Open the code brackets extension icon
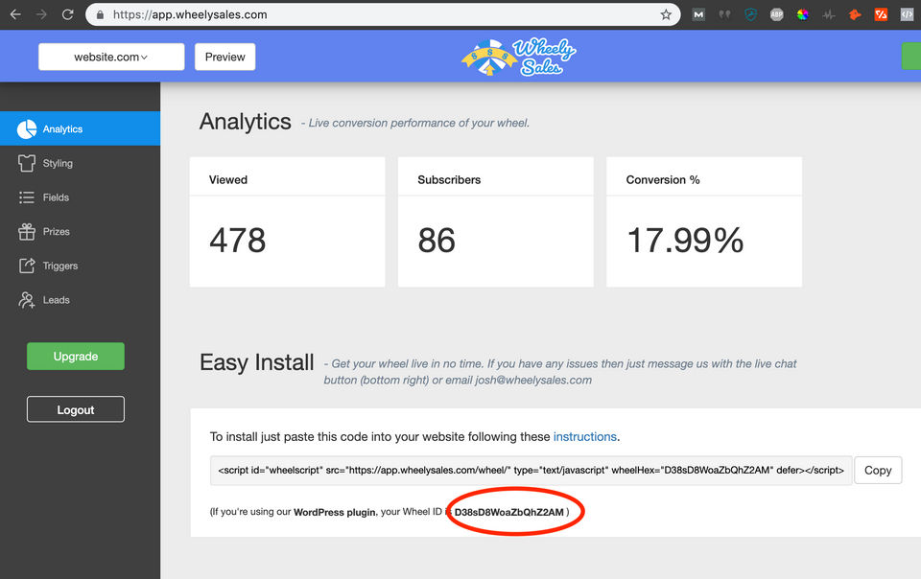Screen dimensions: 921x579 pos(907,15)
